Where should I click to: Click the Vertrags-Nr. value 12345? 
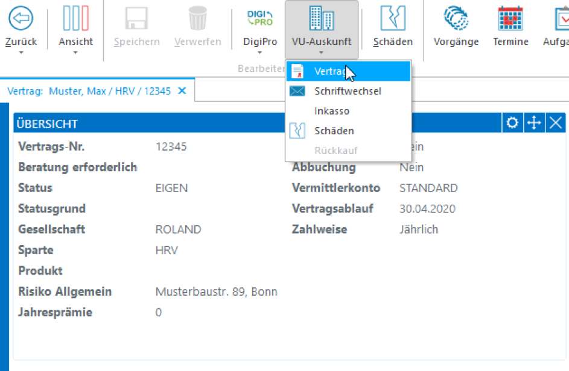click(171, 146)
